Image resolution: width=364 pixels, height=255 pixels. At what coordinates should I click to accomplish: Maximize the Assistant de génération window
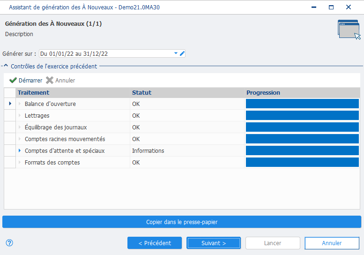(x=331, y=7)
